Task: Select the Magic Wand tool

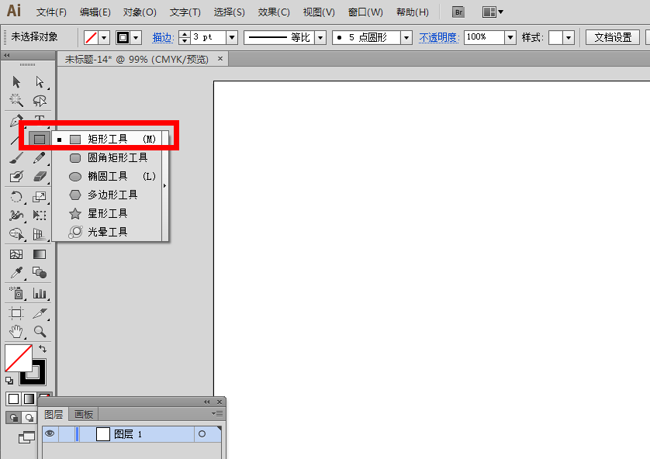Action: coord(16,100)
